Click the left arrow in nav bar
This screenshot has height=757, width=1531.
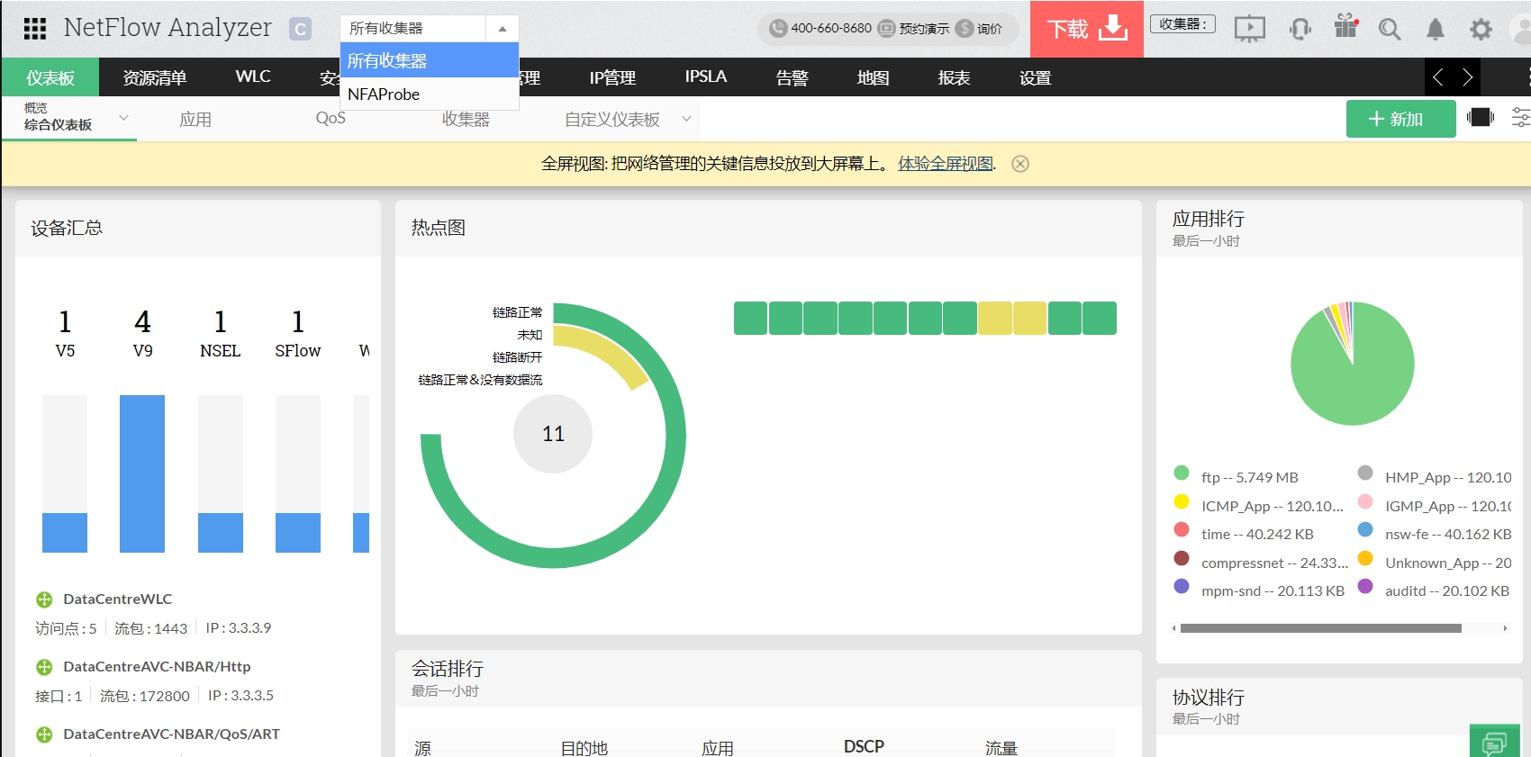pos(1437,77)
